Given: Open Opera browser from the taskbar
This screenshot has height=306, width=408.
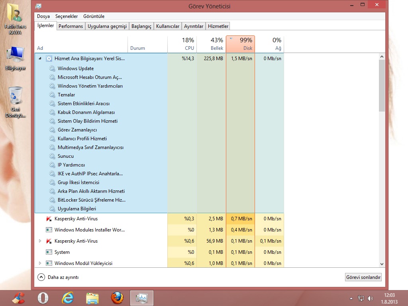Looking at the screenshot, I should (x=43, y=298).
